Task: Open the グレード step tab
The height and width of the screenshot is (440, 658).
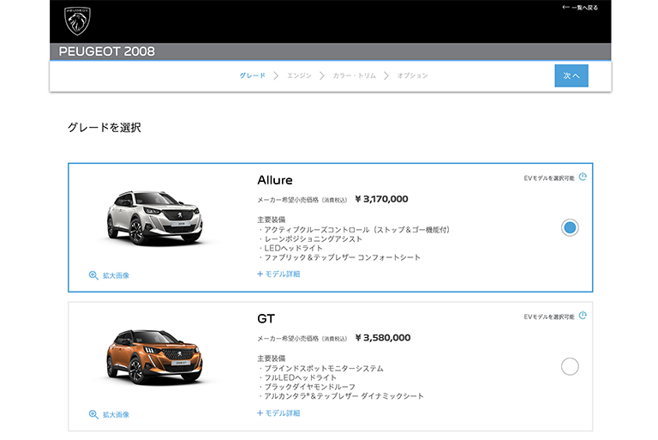Action: point(252,75)
